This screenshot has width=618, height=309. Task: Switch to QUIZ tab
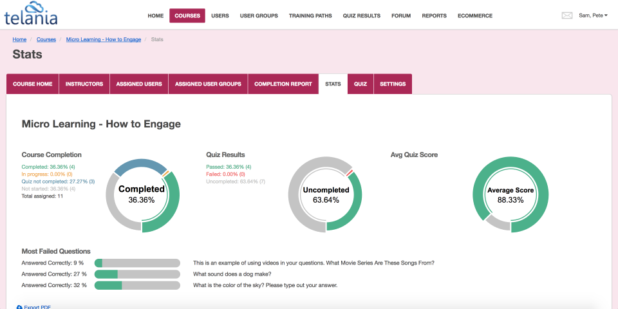coord(360,84)
